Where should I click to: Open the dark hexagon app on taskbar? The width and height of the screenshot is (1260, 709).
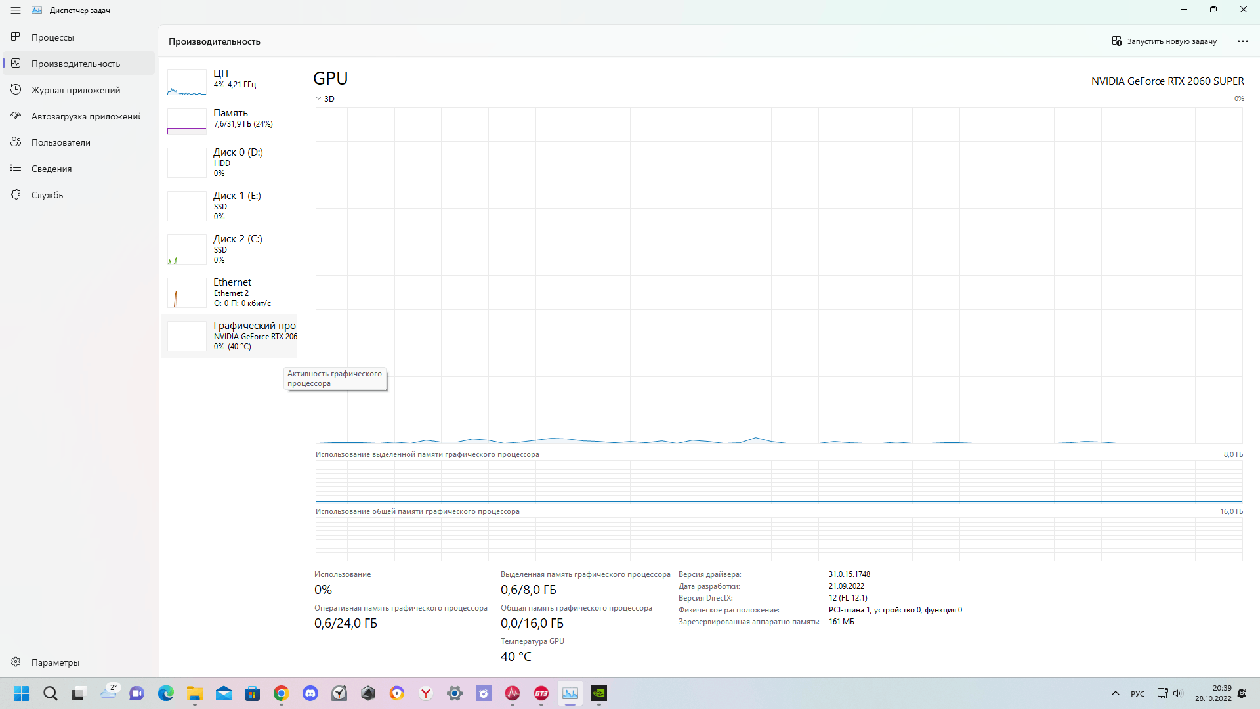pyautogui.click(x=368, y=693)
